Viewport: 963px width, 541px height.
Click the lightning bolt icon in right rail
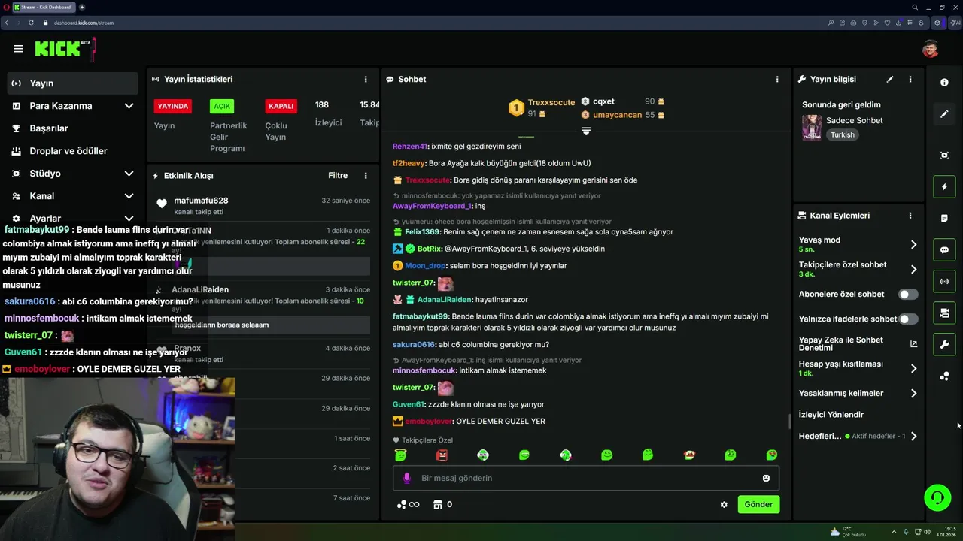(944, 187)
